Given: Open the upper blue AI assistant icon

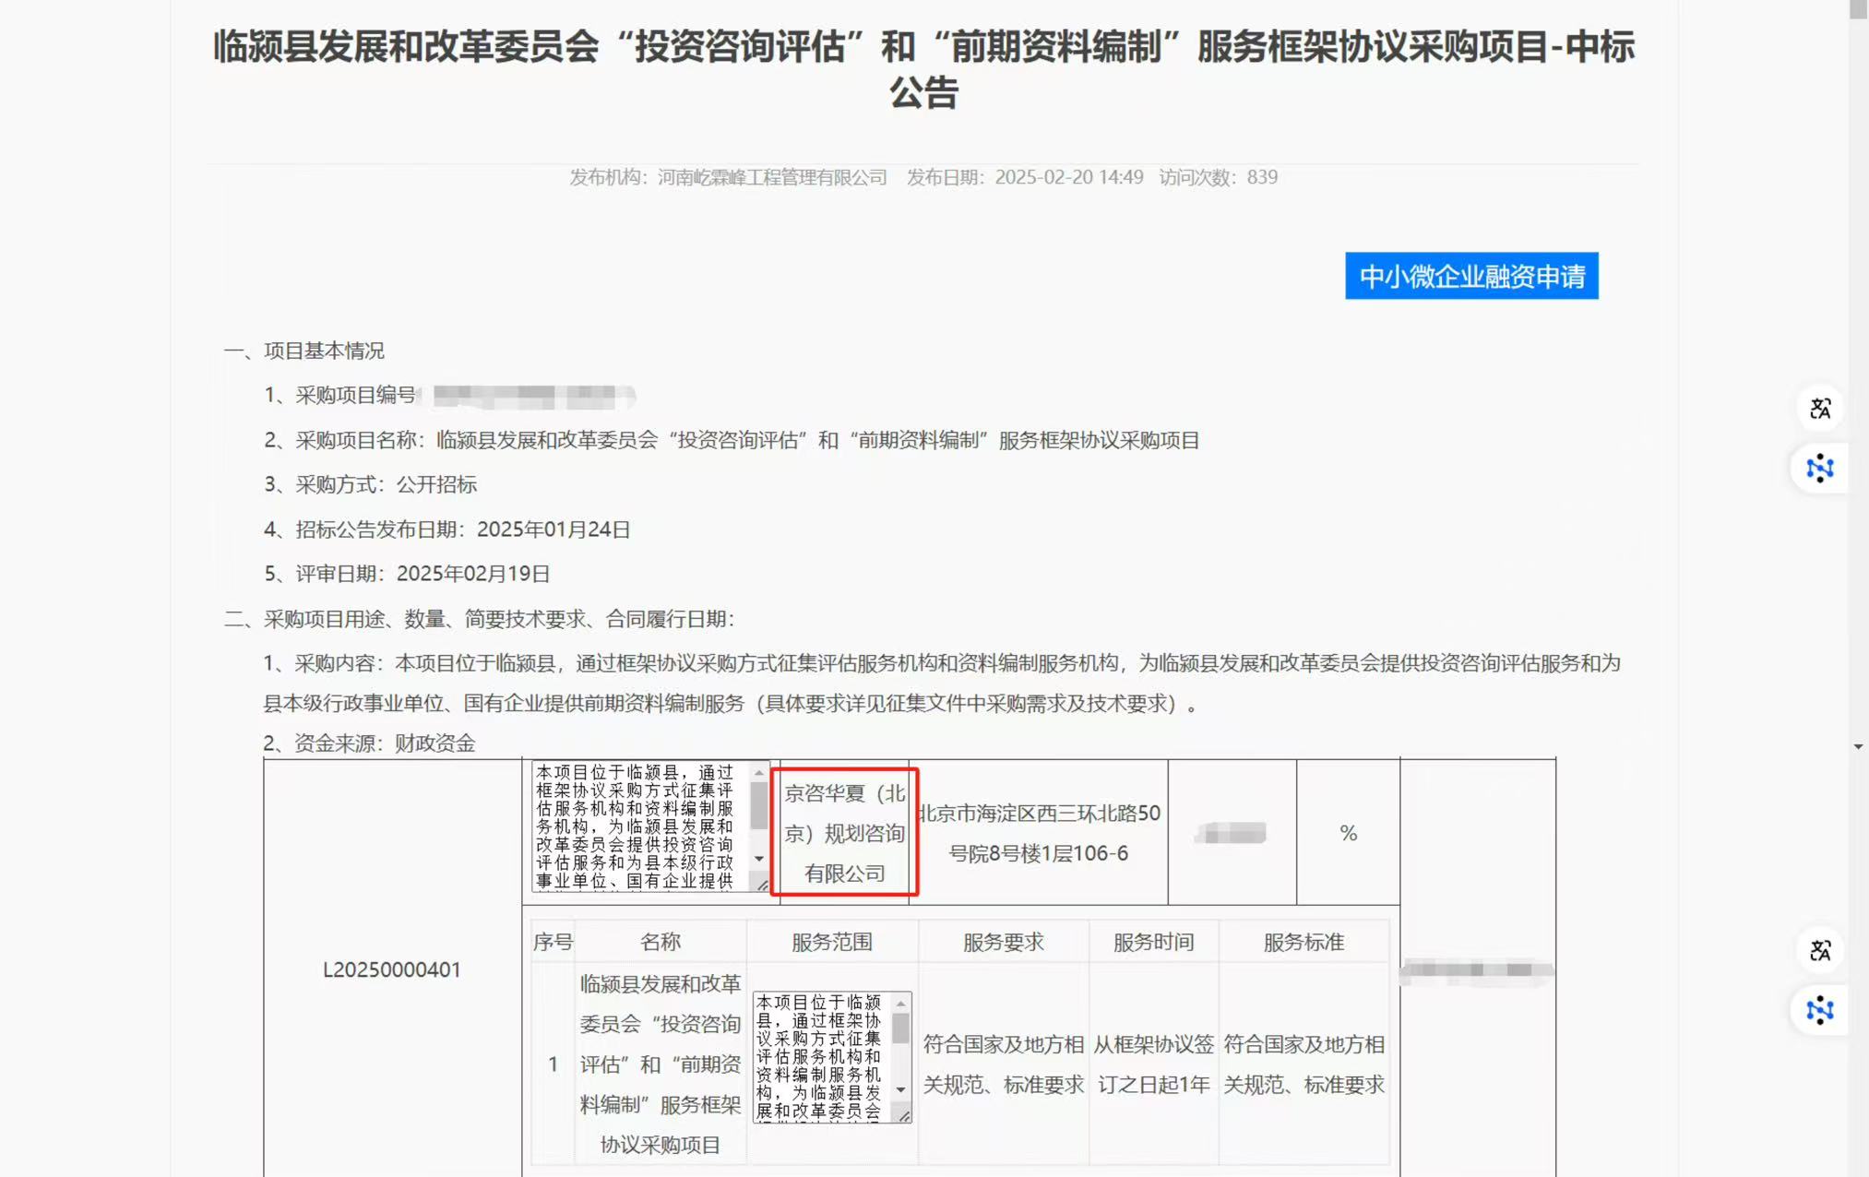Looking at the screenshot, I should coord(1820,469).
